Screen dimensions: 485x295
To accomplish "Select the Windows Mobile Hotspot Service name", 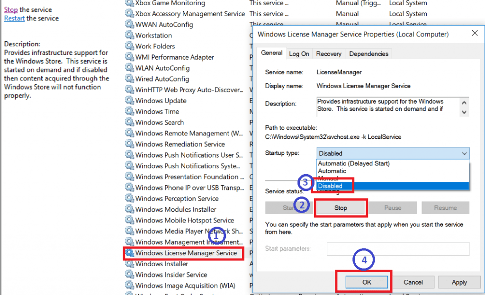I will click(x=185, y=220).
